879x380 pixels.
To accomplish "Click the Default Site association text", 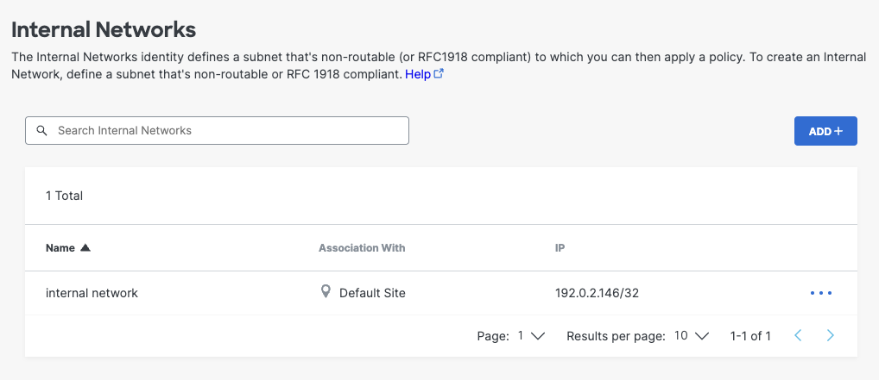I will coord(372,293).
